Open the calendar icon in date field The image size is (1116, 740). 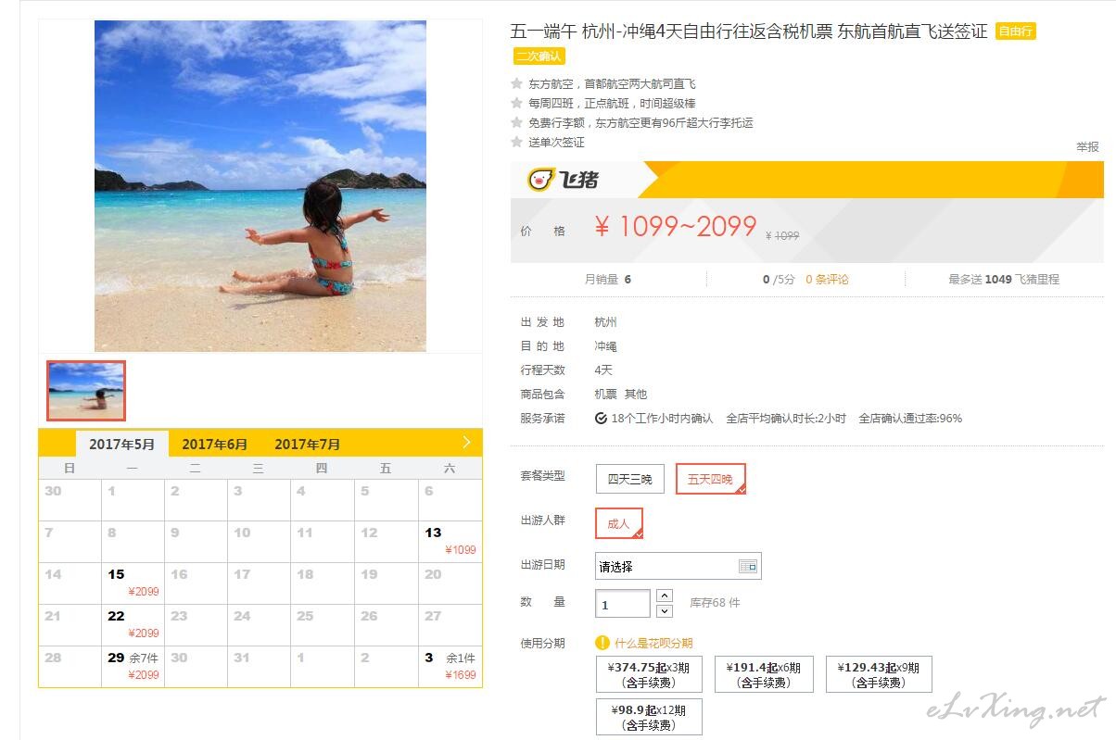coord(748,566)
